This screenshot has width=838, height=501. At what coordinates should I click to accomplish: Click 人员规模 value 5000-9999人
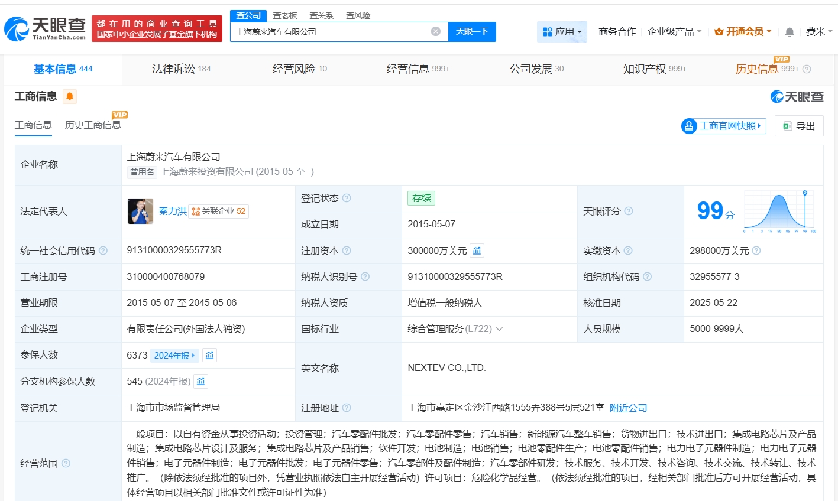717,328
